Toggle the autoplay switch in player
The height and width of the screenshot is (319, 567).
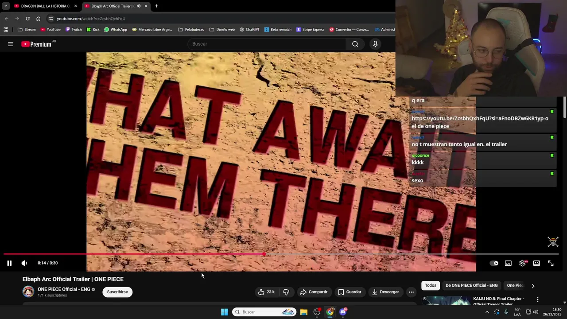click(x=494, y=263)
